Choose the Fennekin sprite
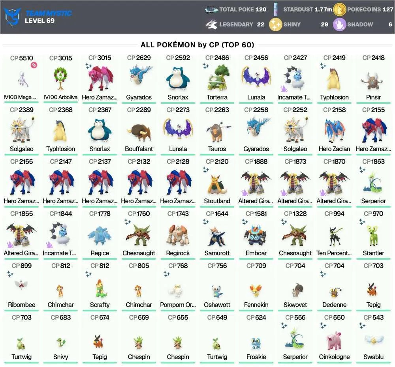395x367 pixels. [256, 290]
